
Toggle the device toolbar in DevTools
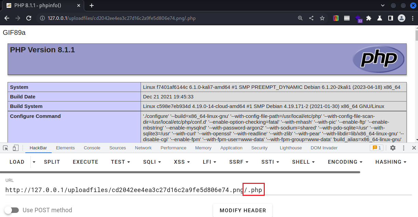[16, 148]
